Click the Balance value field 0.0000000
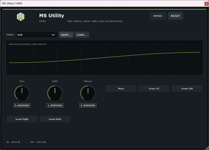Image resolution: width=209 pixels, height=150 pixels. click(88, 105)
